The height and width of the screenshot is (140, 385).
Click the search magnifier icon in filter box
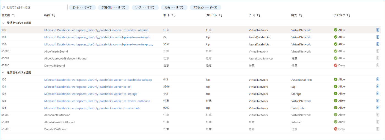click(x=4, y=7)
